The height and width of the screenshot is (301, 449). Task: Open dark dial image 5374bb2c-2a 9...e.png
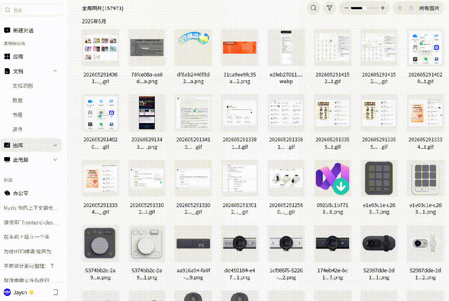point(101,243)
